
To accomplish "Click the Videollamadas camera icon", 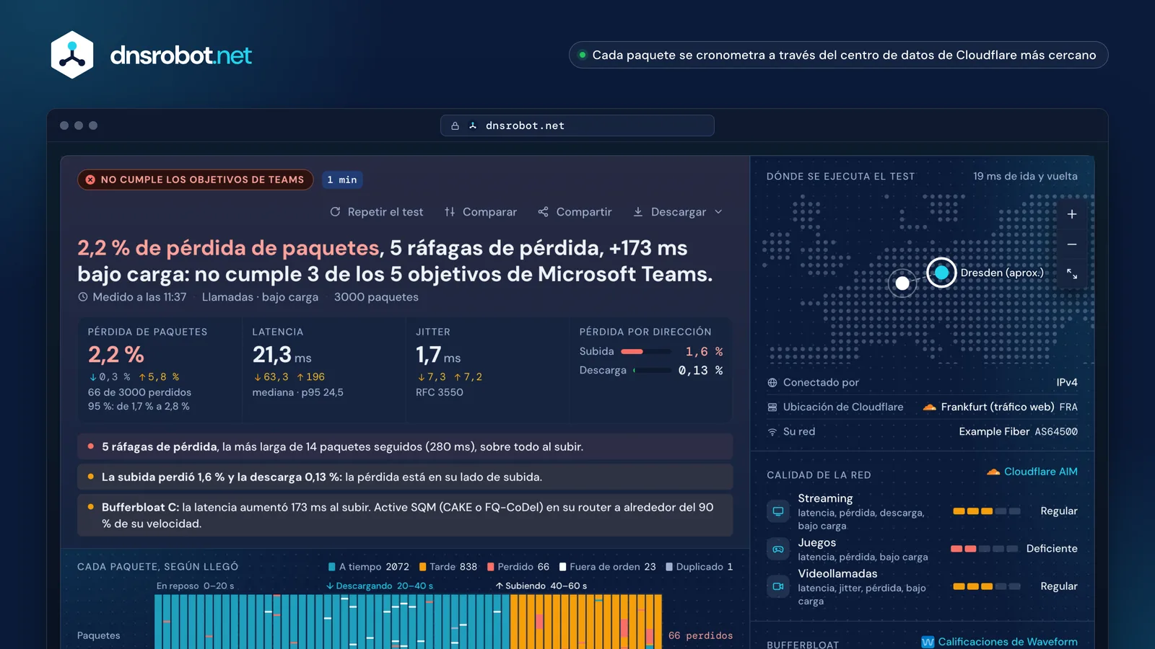I will point(778,586).
